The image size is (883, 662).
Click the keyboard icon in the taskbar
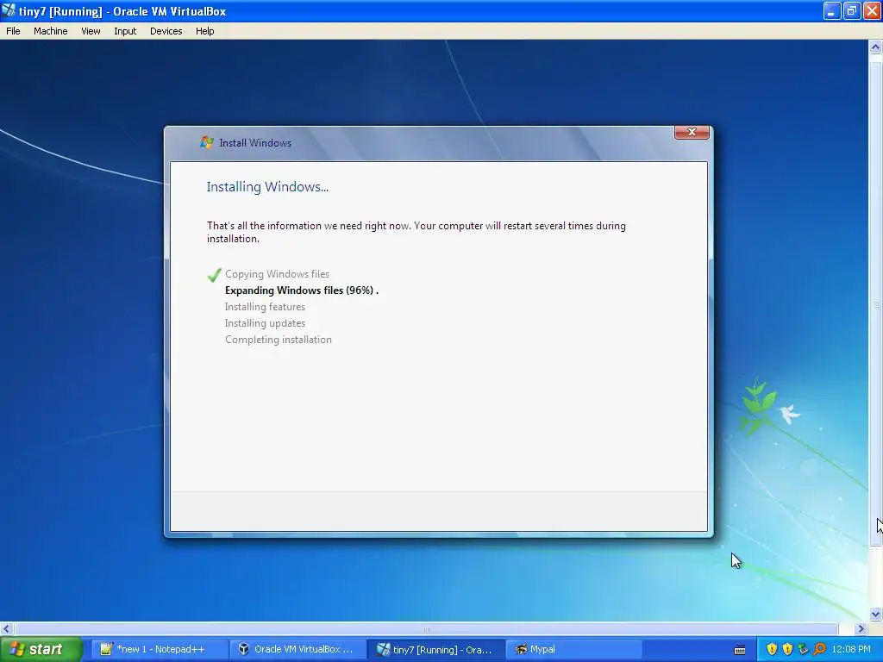click(740, 650)
